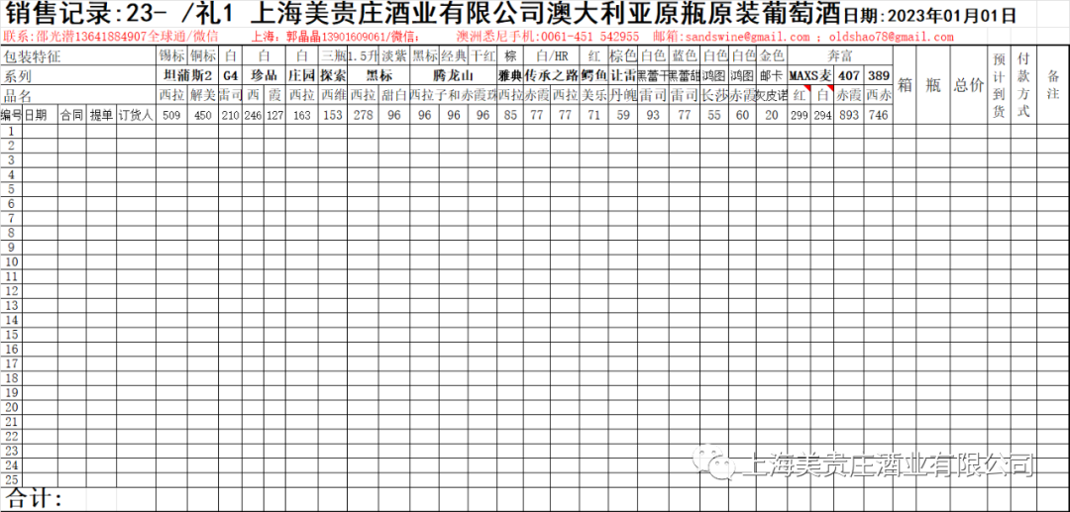Screen dimensions: 1070x512
Task: Click the sandswine@gmail.com email text
Action: tap(747, 37)
